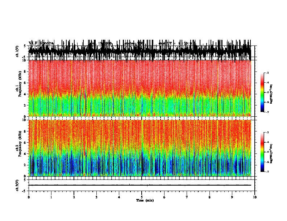
Task: Click the ch.1 colorbar 'log(PSD)' unit label
Action: [x=271, y=94]
